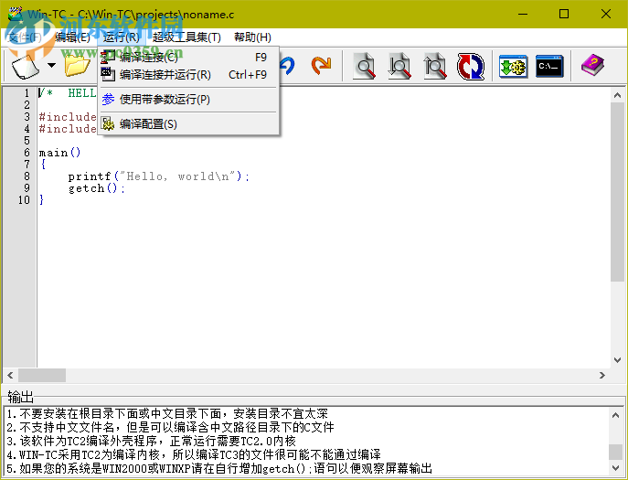
Task: Close the 运行(R) menu header
Action: click(x=122, y=37)
